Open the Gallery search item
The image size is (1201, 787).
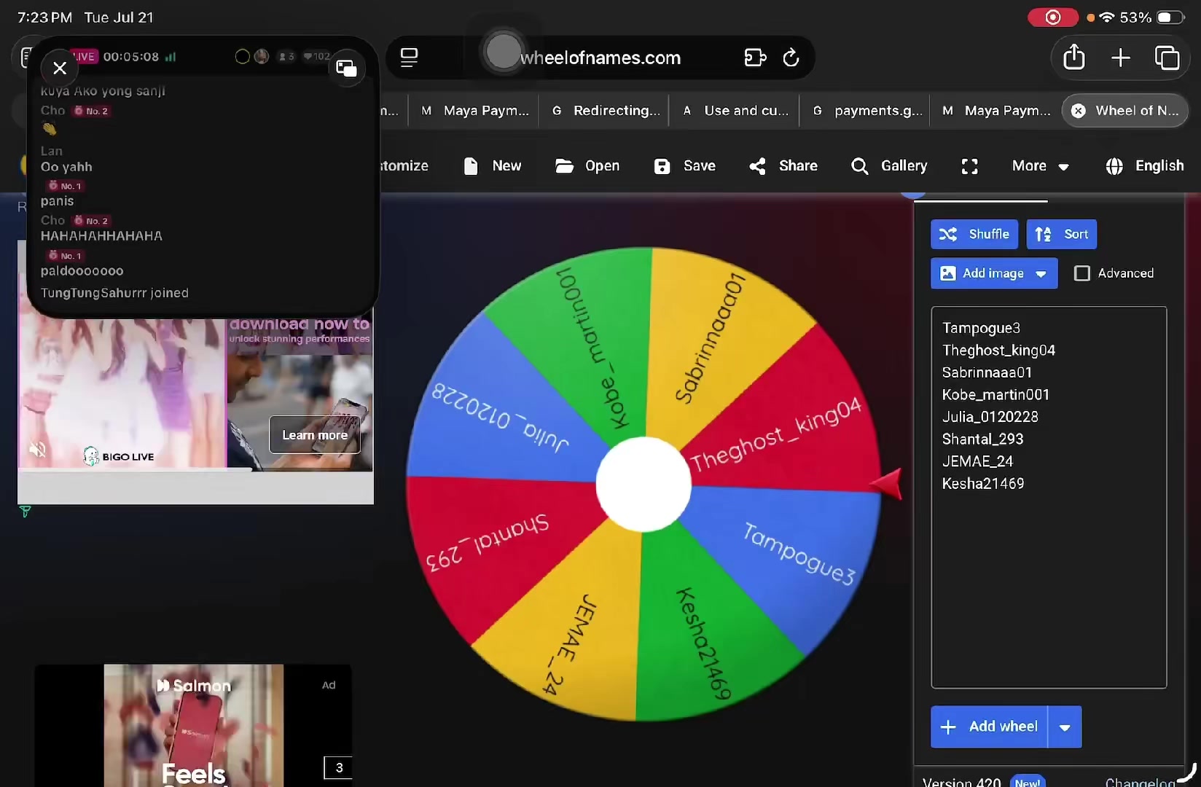pyautogui.click(x=889, y=166)
